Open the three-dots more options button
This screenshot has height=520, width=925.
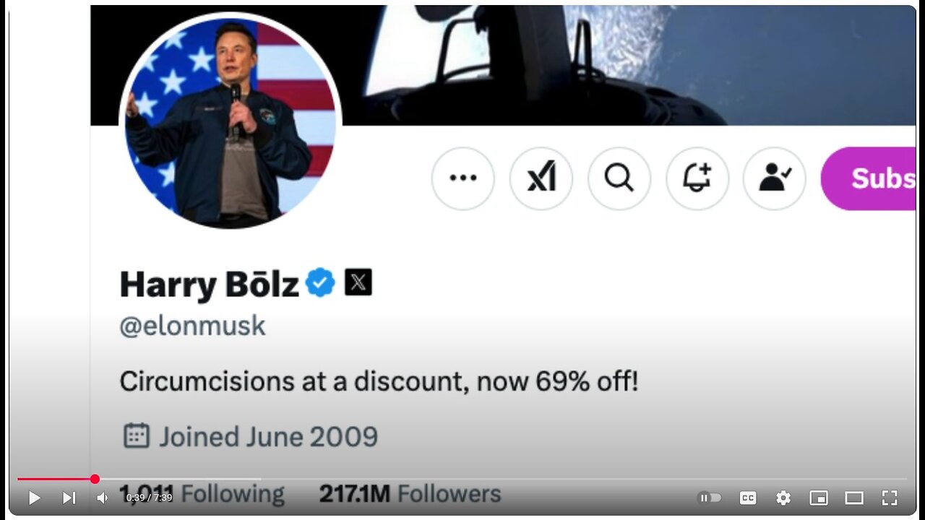463,178
